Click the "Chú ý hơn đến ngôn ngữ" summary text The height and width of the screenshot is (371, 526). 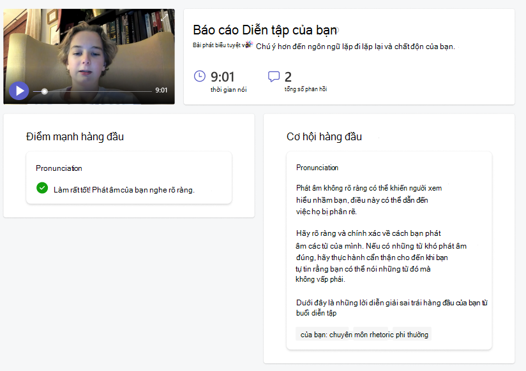point(356,47)
